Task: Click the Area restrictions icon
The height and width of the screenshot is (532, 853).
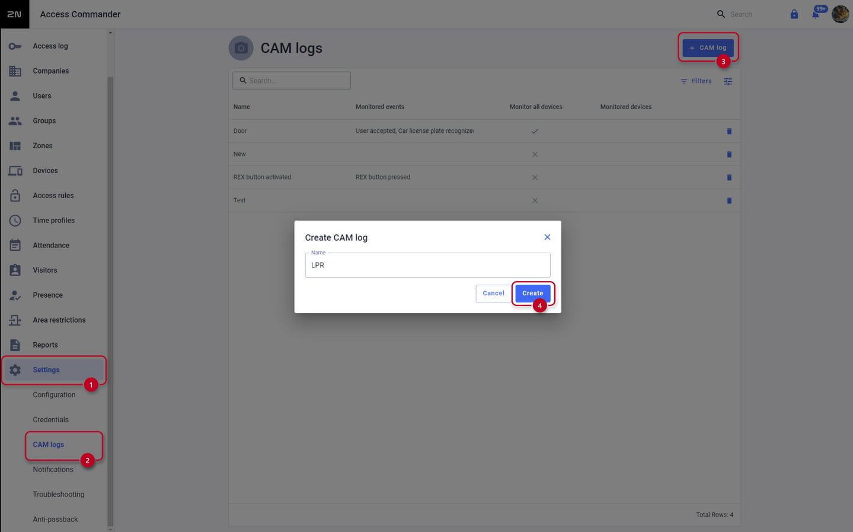Action: (15, 320)
